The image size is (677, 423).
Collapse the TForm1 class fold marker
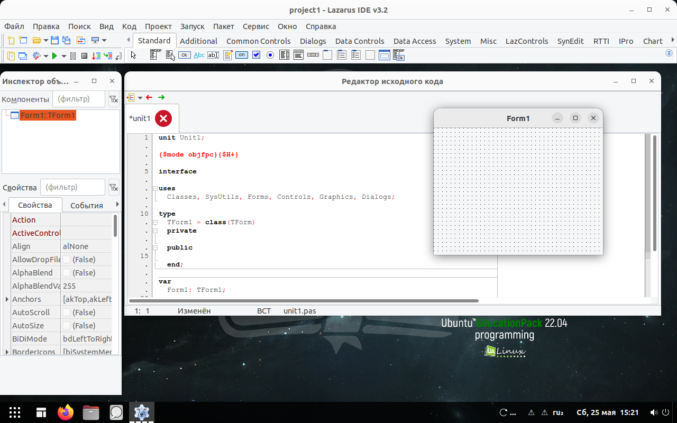pyautogui.click(x=155, y=222)
